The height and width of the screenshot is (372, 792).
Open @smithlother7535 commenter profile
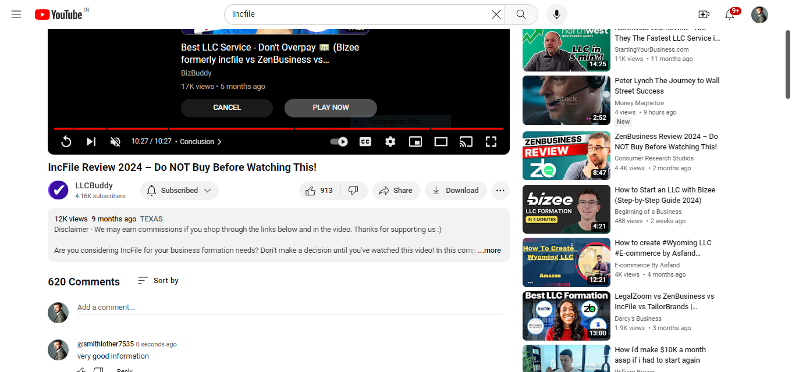tap(105, 344)
